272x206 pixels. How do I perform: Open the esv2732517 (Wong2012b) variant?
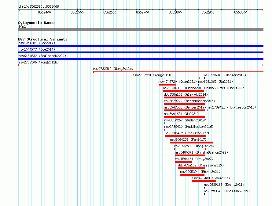tap(113, 69)
